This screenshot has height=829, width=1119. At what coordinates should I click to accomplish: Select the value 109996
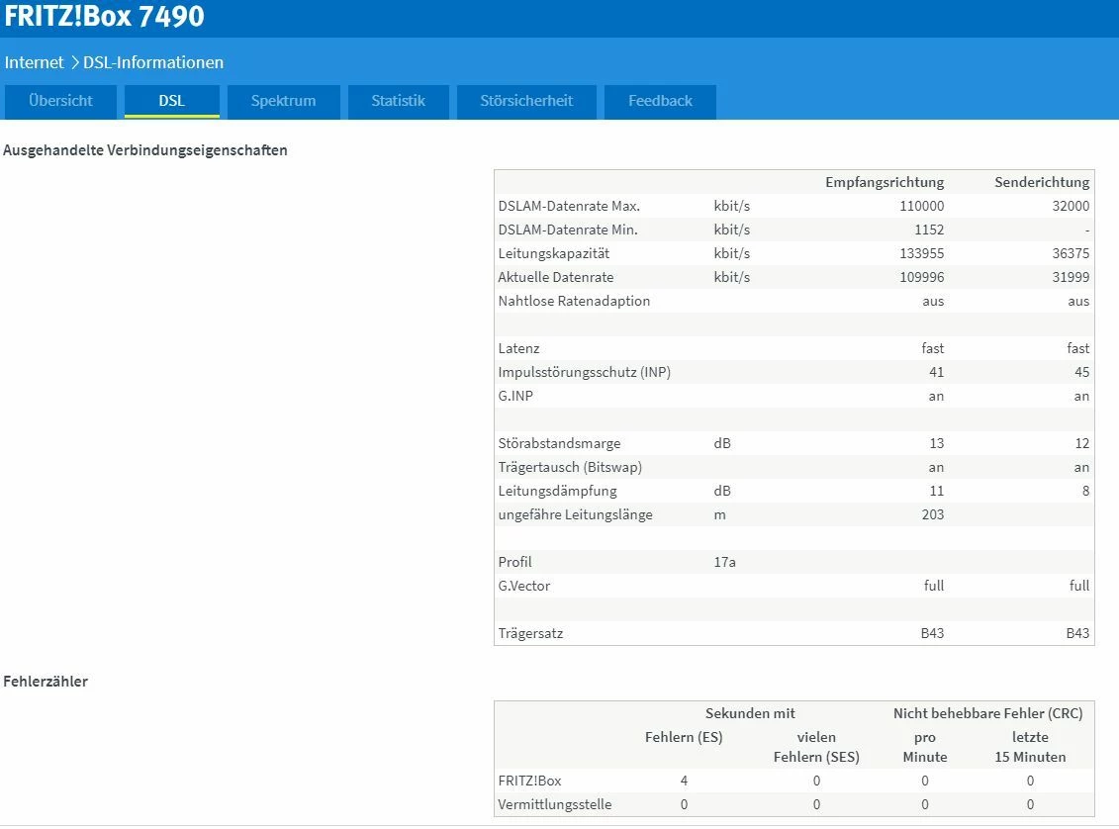pyautogui.click(x=921, y=277)
